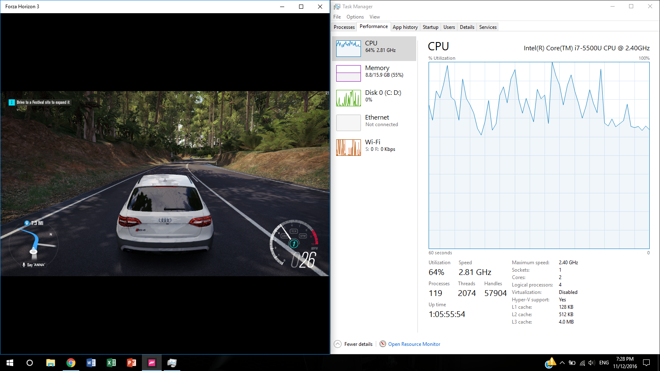The width and height of the screenshot is (660, 371).
Task: Click the Say 'ANNA' microphone prompt
Action: point(34,265)
